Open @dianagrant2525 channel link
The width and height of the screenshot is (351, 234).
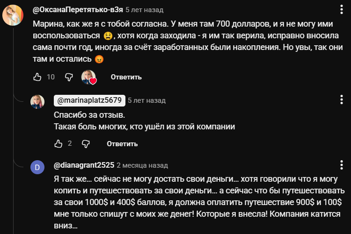pyautogui.click(x=83, y=165)
